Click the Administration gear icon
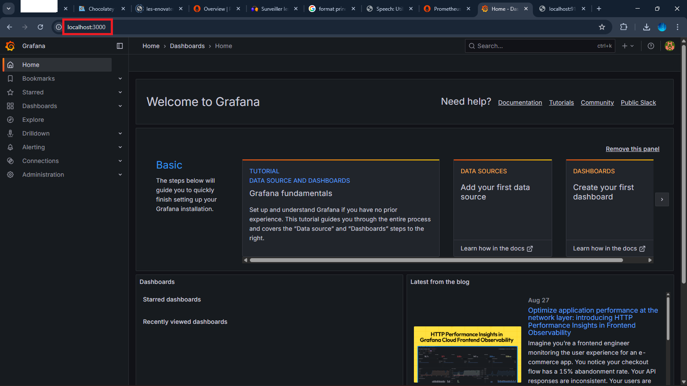 click(10, 175)
